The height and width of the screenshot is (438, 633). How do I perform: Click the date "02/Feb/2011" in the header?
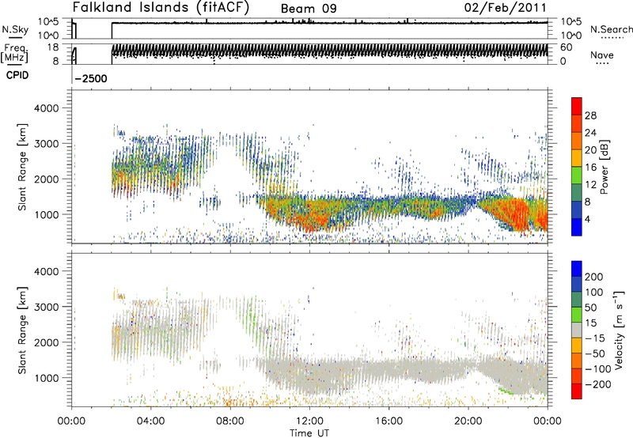(x=505, y=7)
